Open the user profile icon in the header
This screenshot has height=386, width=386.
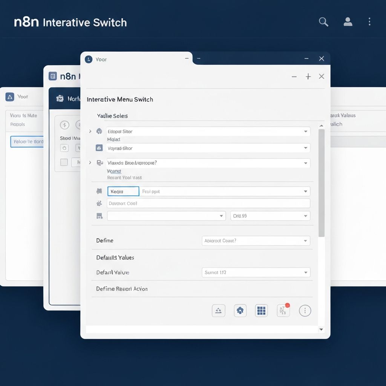click(x=348, y=22)
